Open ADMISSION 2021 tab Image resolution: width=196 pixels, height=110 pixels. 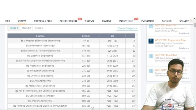tap(68, 21)
